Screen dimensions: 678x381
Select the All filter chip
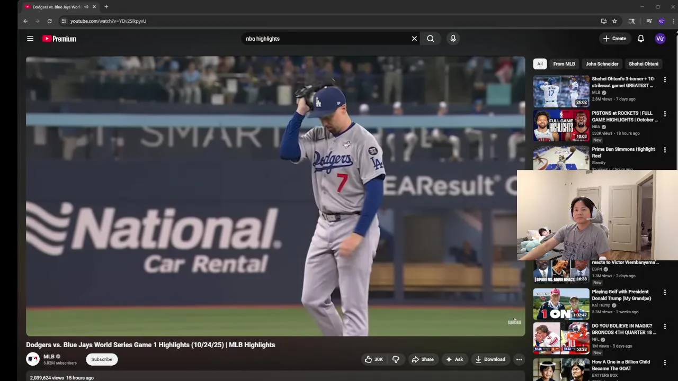[x=540, y=64]
